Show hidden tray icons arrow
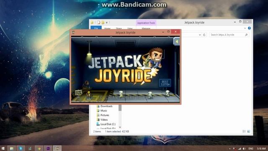Image resolution: width=268 pixels, height=151 pixels. pos(230,149)
